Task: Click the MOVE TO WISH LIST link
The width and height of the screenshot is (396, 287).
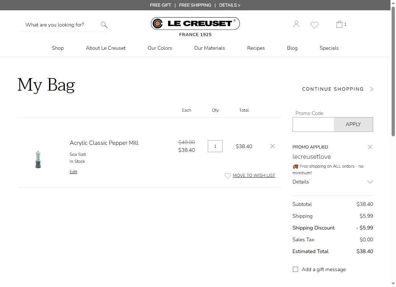Action: [x=254, y=175]
